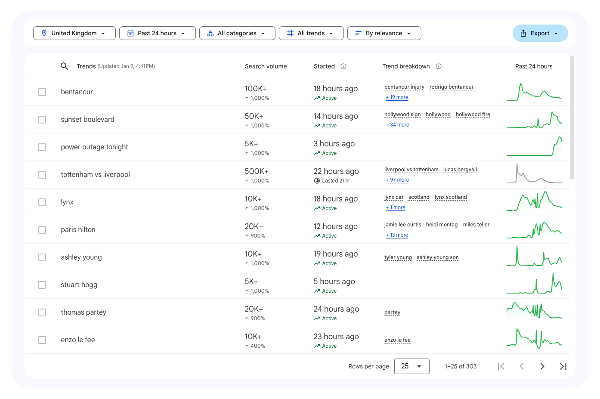
Task: Expand + 1 more for lynx
Action: (396, 207)
